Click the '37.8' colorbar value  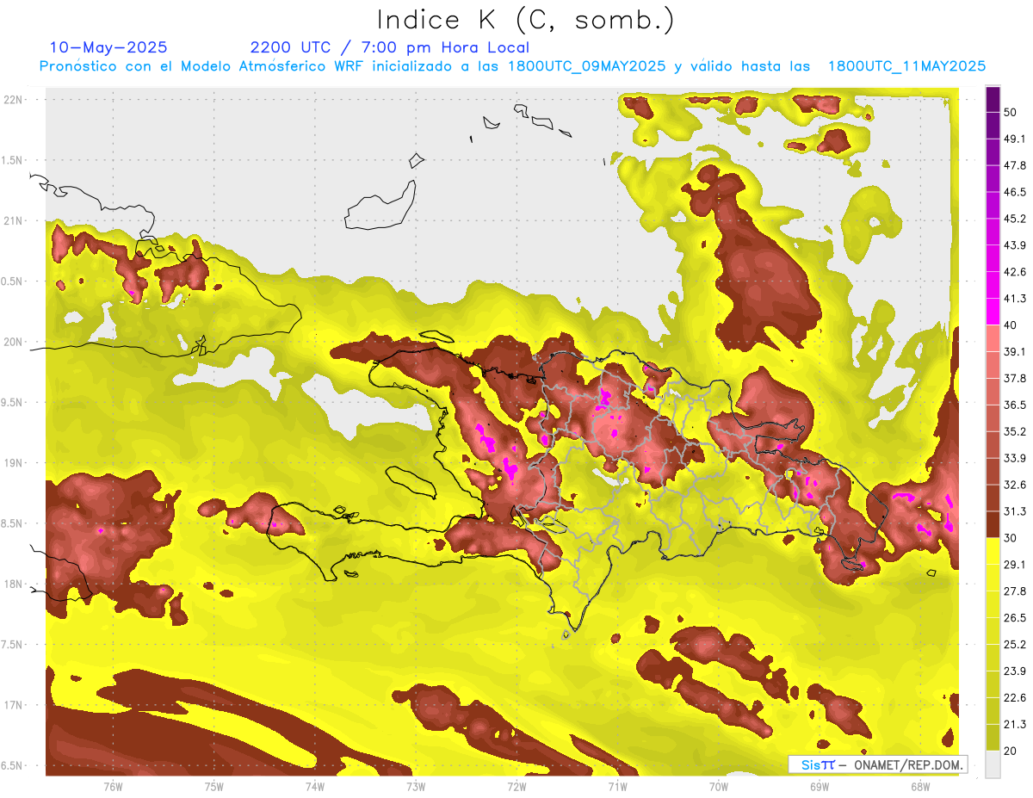pos(1014,379)
